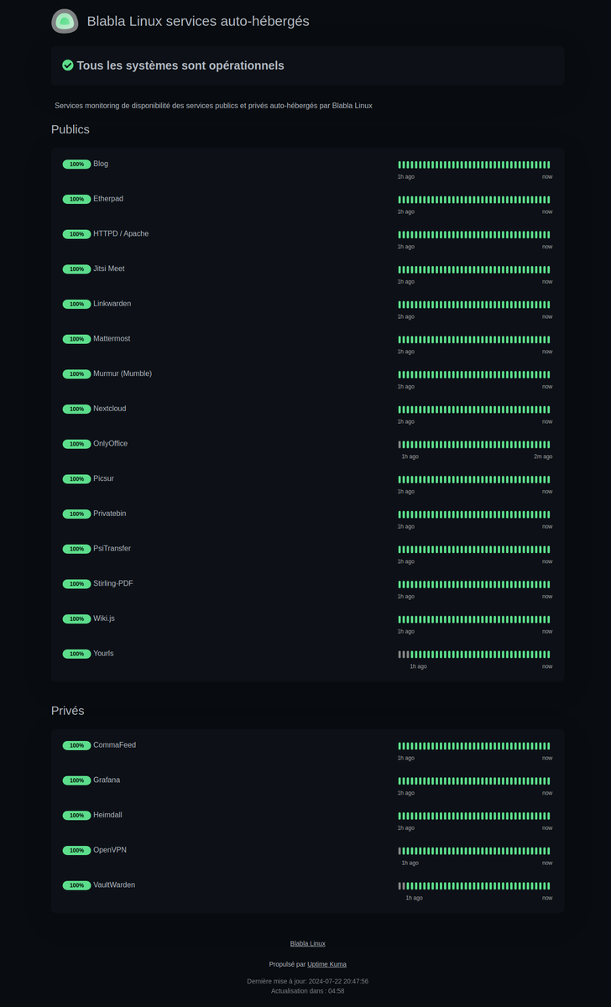Click the Privés section heading
Screen dimensions: 611x1007
coord(68,711)
